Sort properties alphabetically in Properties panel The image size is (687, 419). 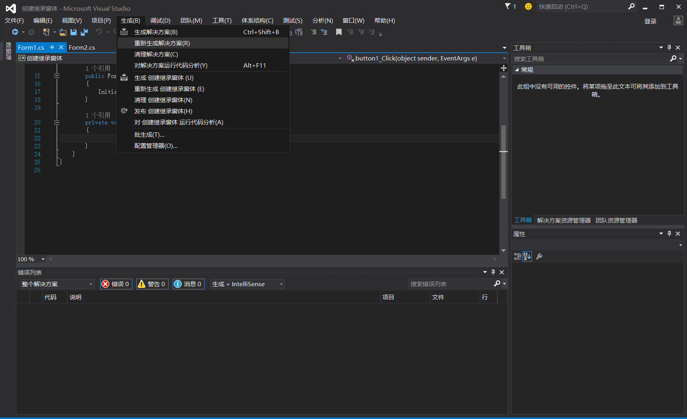tap(527, 256)
